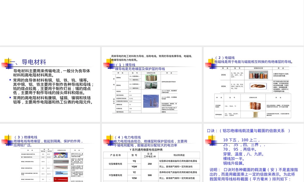Select the heading 口诀：(铝芯绝缘线载流量与截面的倍数关系)
Viewport: 304px width, 182px height.
[x=249, y=131]
